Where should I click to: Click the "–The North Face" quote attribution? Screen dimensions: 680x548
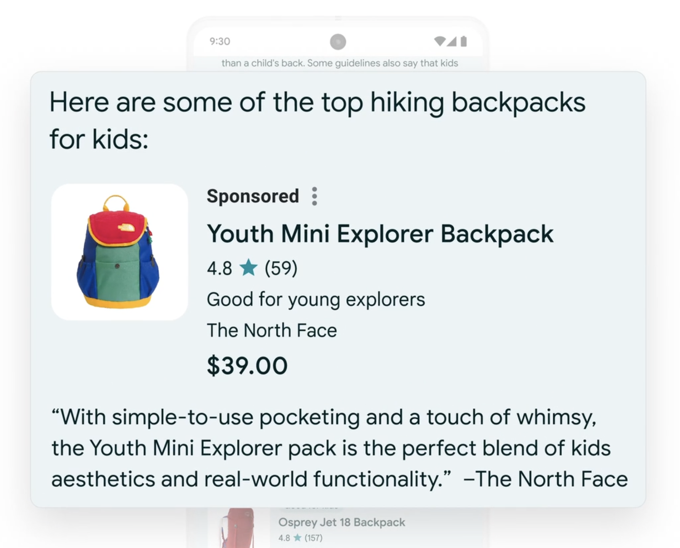[545, 479]
